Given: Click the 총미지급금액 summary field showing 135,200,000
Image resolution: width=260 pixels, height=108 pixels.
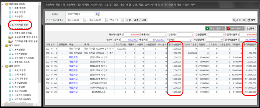Looking at the screenshot, I should coord(248,40).
